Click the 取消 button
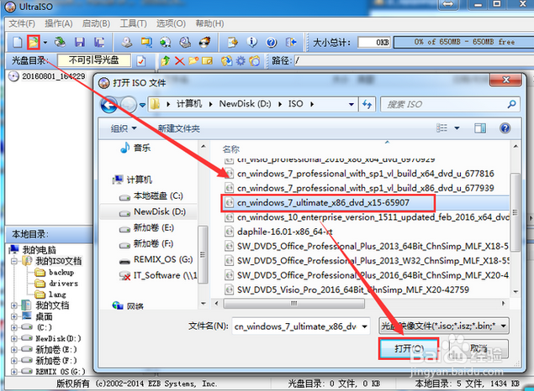This screenshot has height=391, width=534. (x=478, y=348)
